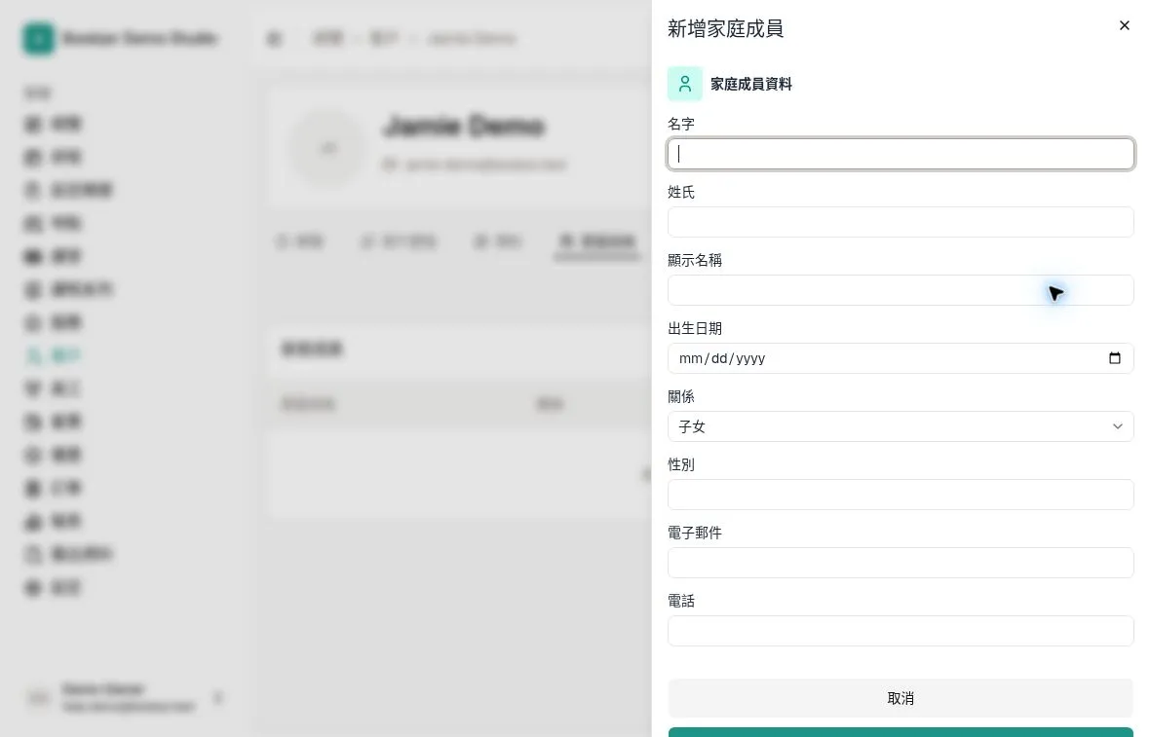The width and height of the screenshot is (1150, 737).
Task: Close the 新增家庭成員 side panel
Action: point(1125,25)
